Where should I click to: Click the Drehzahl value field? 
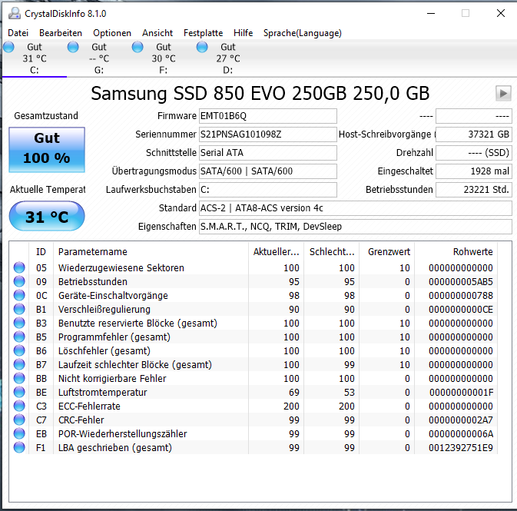pyautogui.click(x=474, y=153)
